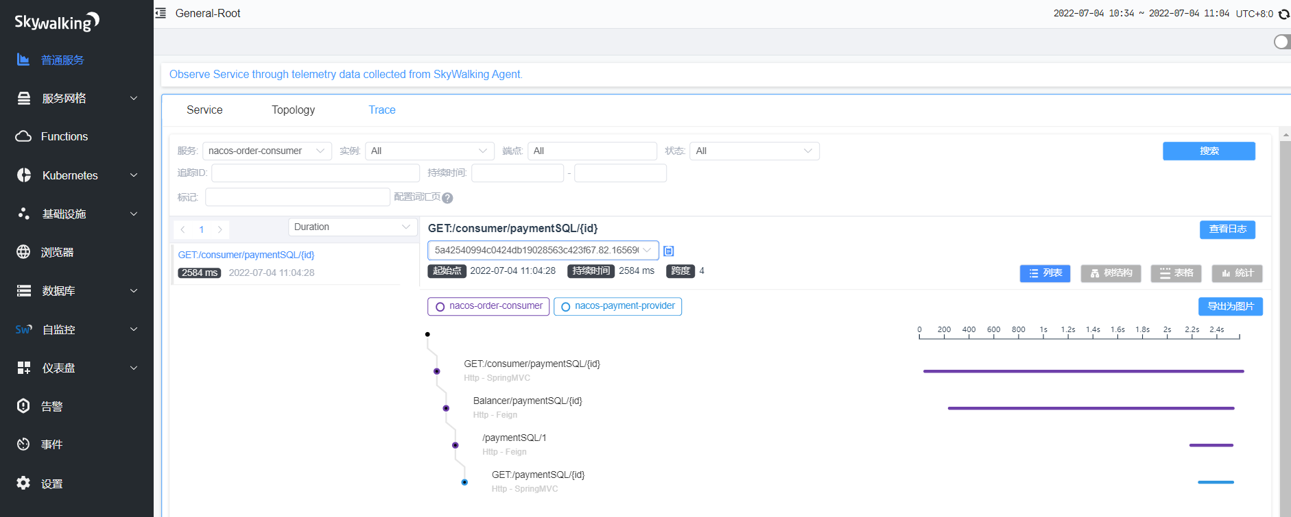Collapse the sidebar menu icon

click(x=161, y=13)
